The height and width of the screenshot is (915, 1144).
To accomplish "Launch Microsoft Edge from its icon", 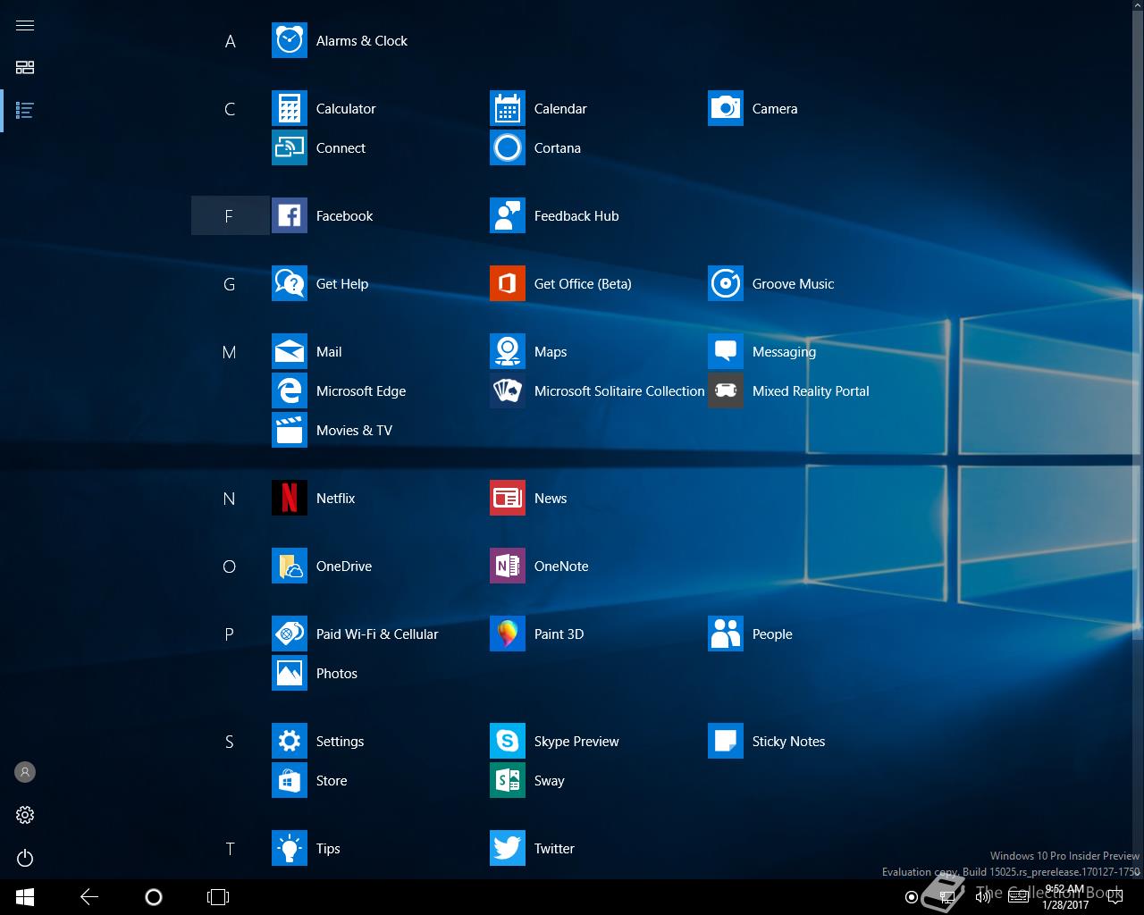I will coord(290,391).
